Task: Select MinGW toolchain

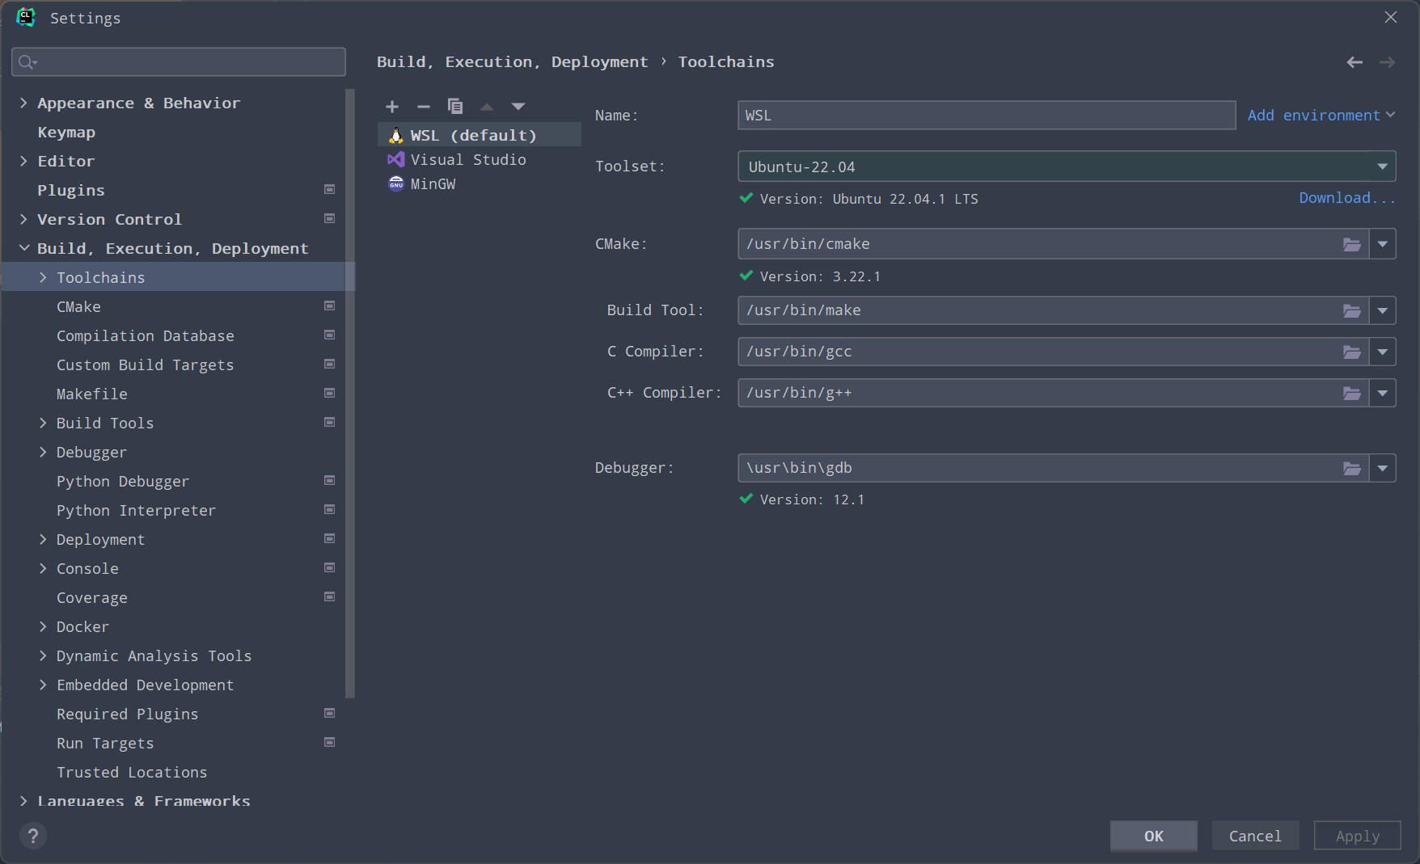Action: tap(480, 183)
